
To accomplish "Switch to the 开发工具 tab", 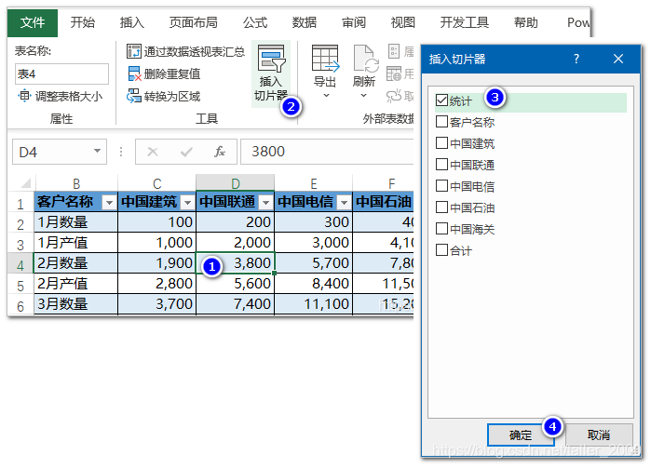I will (465, 22).
